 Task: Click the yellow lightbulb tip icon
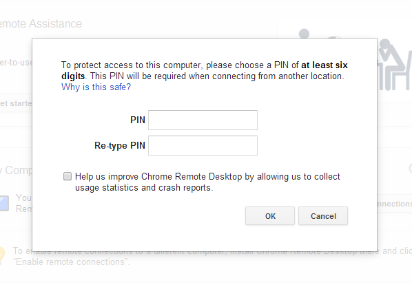[2, 255]
